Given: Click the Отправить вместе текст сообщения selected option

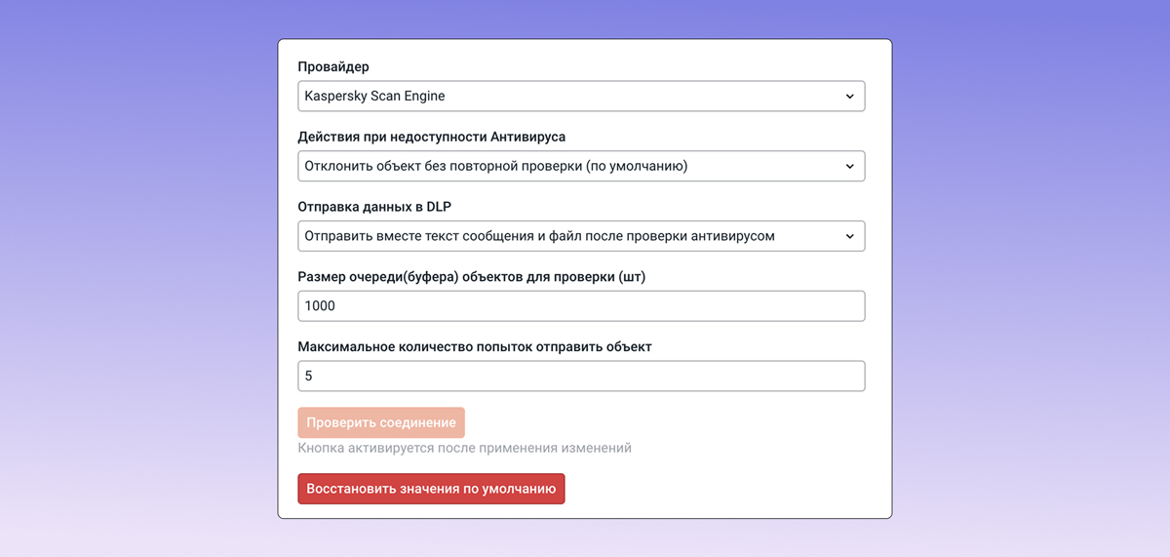Looking at the screenshot, I should click(x=539, y=236).
